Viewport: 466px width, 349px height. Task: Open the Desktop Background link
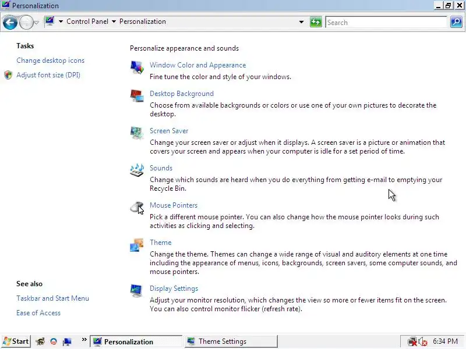pos(182,94)
